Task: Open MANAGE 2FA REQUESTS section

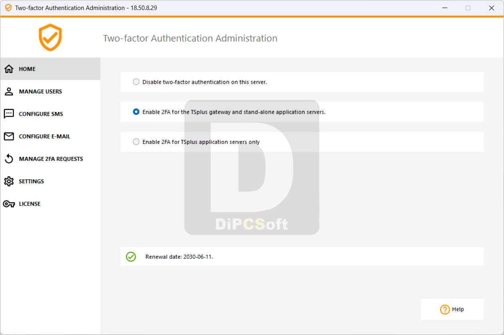Action: (x=50, y=159)
